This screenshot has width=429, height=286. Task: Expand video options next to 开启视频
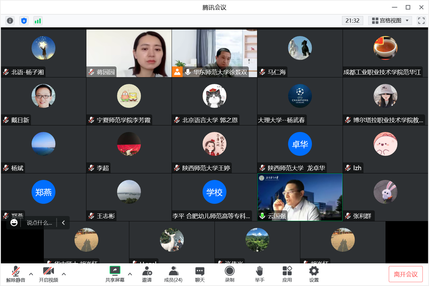[64, 274]
